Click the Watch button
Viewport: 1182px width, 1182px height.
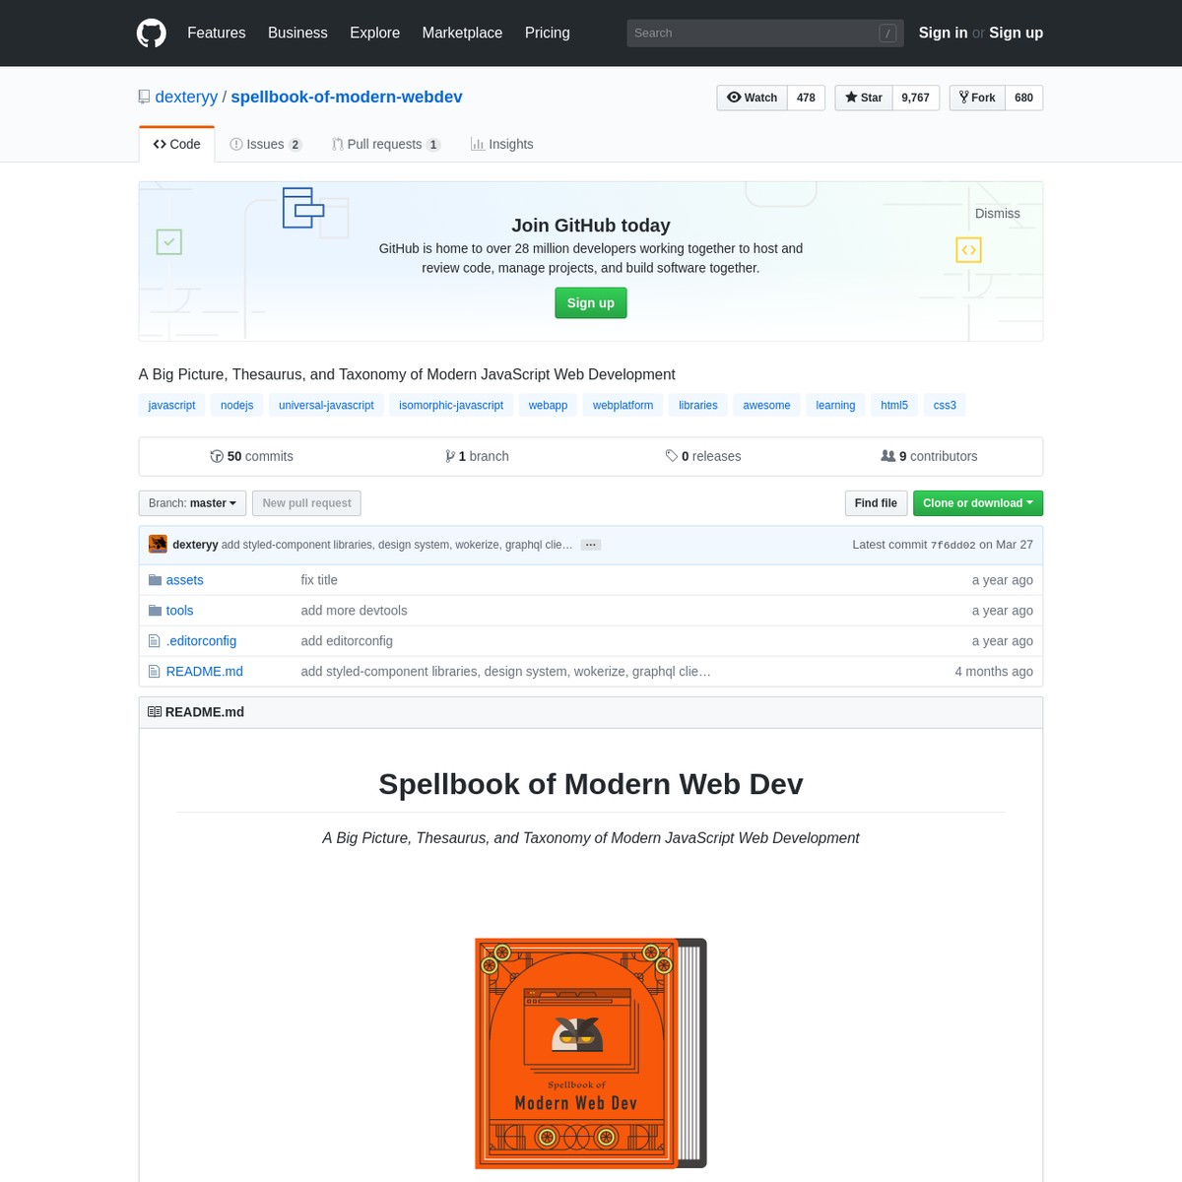point(753,98)
